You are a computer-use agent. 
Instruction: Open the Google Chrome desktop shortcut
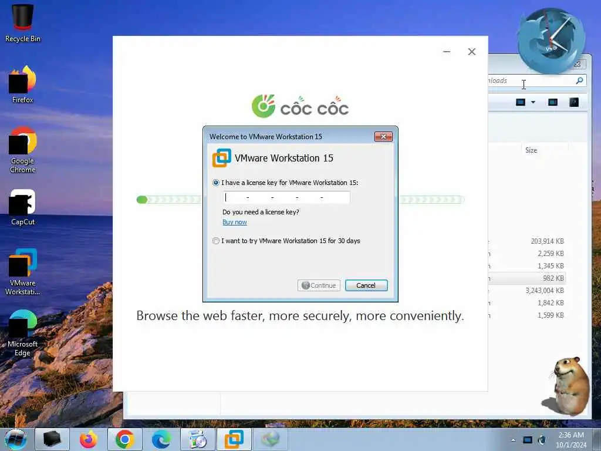[x=22, y=150]
